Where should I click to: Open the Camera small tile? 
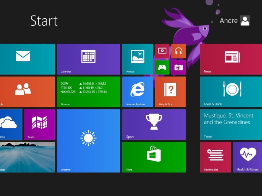[178, 68]
